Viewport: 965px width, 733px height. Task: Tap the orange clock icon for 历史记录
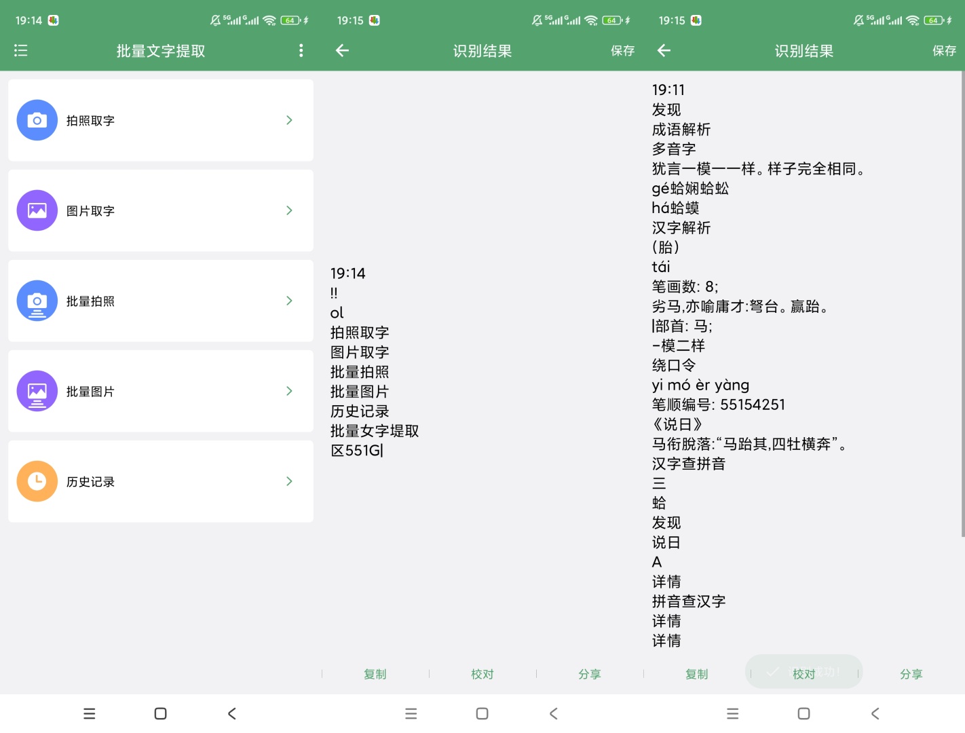pos(37,481)
